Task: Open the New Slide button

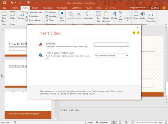Action: click(4, 17)
